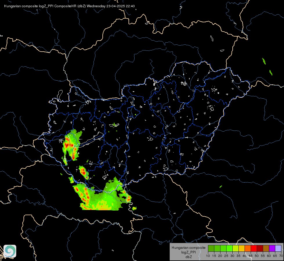Screen dimensions: 284x261
Task: Click the legend scale value 20
Action: (x=220, y=256)
